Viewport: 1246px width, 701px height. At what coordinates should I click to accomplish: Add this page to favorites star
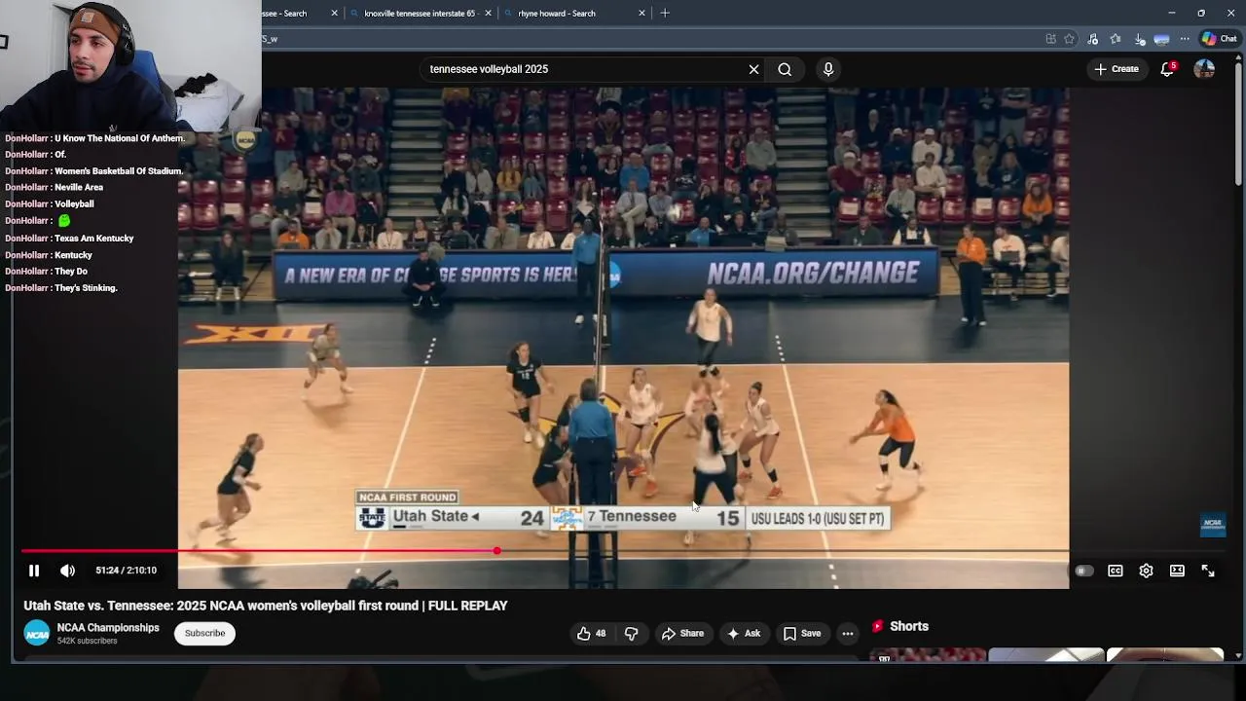(x=1069, y=39)
